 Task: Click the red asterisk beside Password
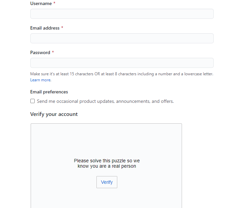pos(53,52)
